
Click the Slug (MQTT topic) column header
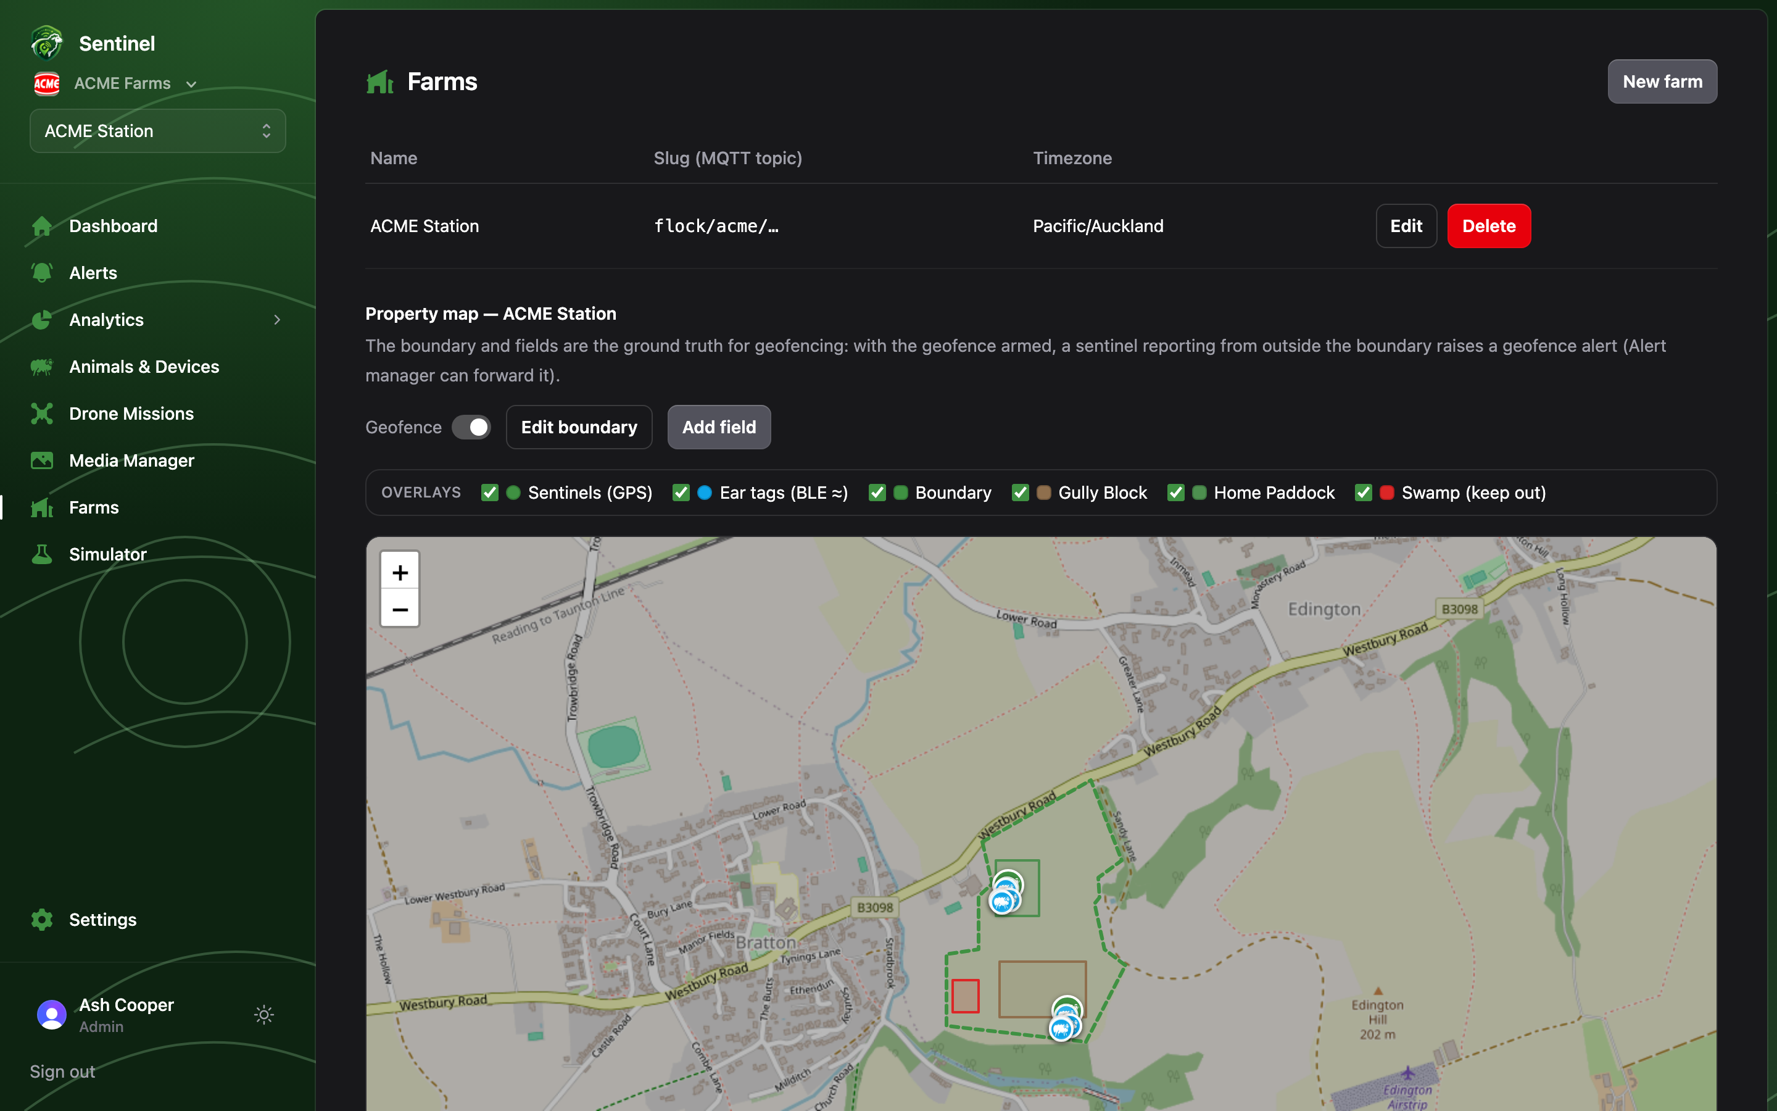point(727,159)
